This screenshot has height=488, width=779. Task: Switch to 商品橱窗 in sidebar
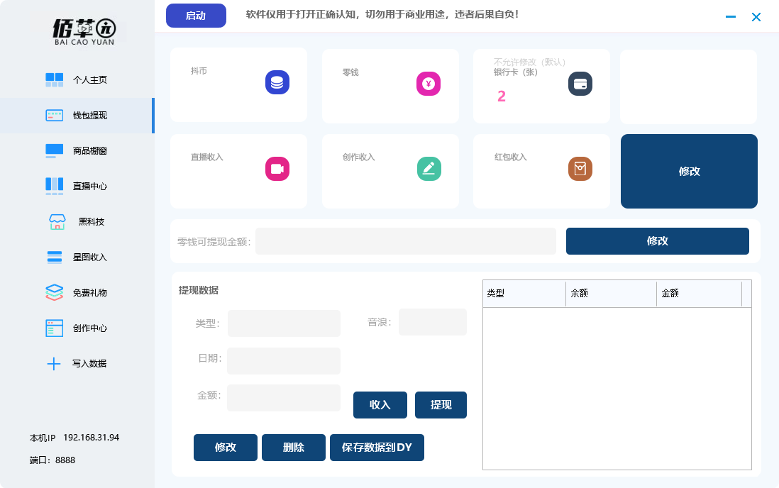[77, 150]
